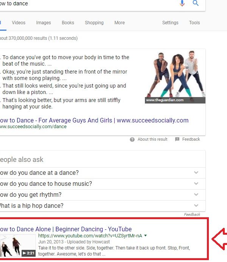Viewport: 227px width, 262px height.
Task: Switch to the Images tab
Action: pos(44,22)
